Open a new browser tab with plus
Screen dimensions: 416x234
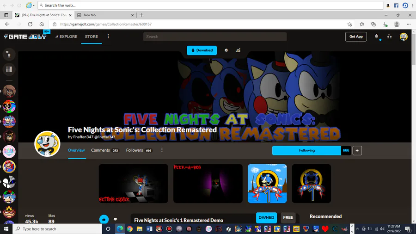point(141,15)
